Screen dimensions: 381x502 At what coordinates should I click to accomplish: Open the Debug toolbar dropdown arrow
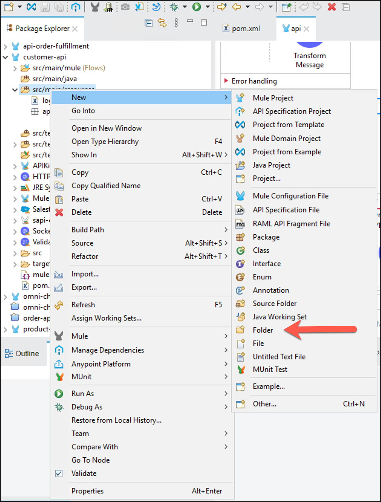click(x=184, y=7)
